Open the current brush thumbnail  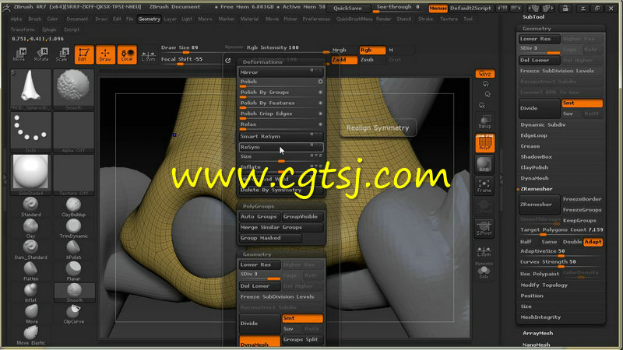coord(30,89)
